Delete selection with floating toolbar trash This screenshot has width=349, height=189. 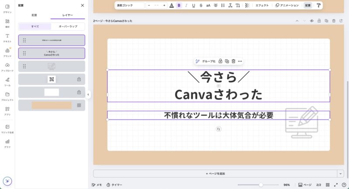(233, 61)
